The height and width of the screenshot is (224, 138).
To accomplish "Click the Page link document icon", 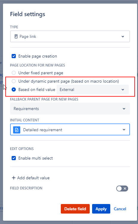I will click(16, 36).
